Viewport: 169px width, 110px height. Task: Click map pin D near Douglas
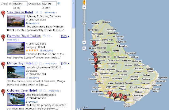coord(94,44)
